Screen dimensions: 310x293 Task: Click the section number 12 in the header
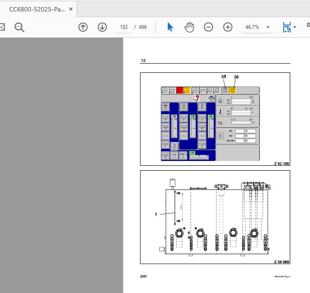(143, 61)
